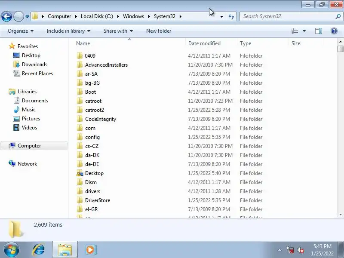Toggle the preview pane
The height and width of the screenshot is (258, 344).
319,31
